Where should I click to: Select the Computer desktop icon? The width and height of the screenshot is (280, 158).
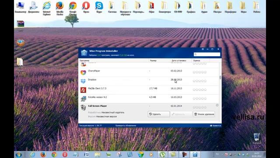[x=21, y=7]
